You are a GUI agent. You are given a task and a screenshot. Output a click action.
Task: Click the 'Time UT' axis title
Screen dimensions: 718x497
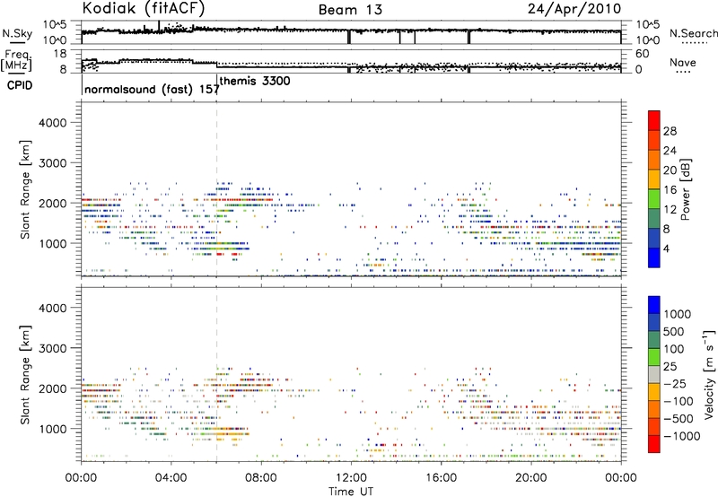coord(351,492)
